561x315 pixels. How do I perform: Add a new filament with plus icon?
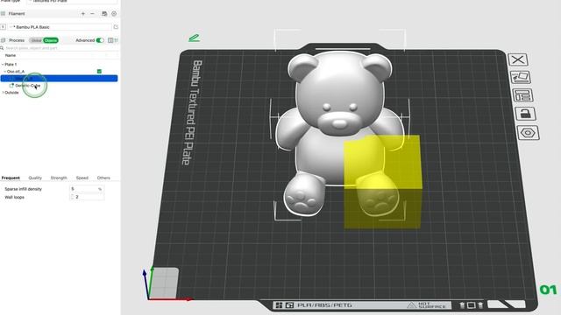coord(83,14)
